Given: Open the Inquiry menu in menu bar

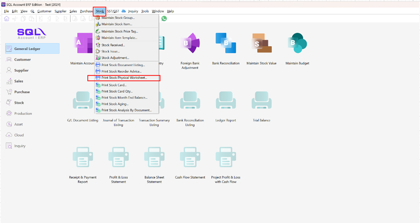Looking at the screenshot, I should click(133, 11).
